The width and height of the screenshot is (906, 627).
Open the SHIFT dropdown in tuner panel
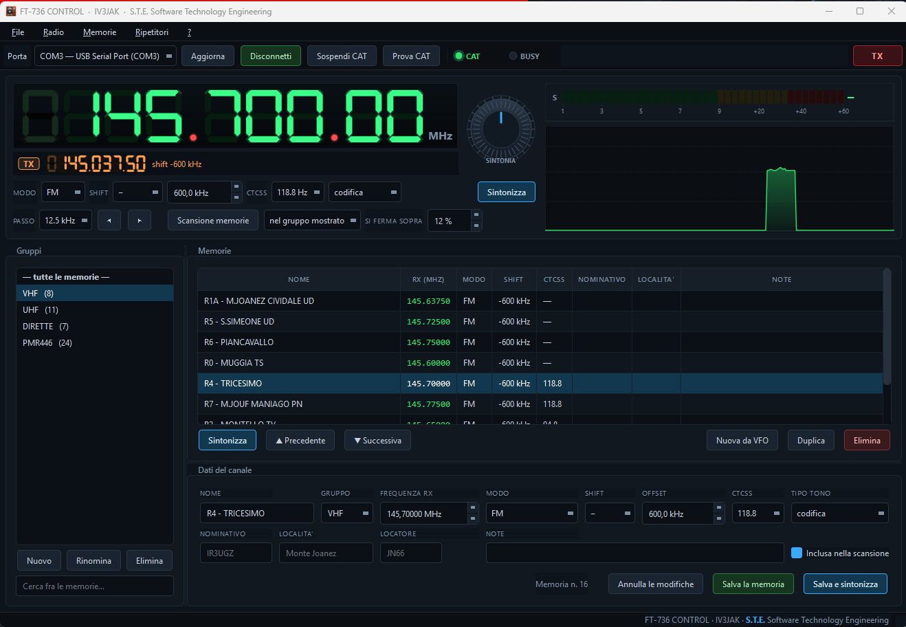[x=138, y=192]
